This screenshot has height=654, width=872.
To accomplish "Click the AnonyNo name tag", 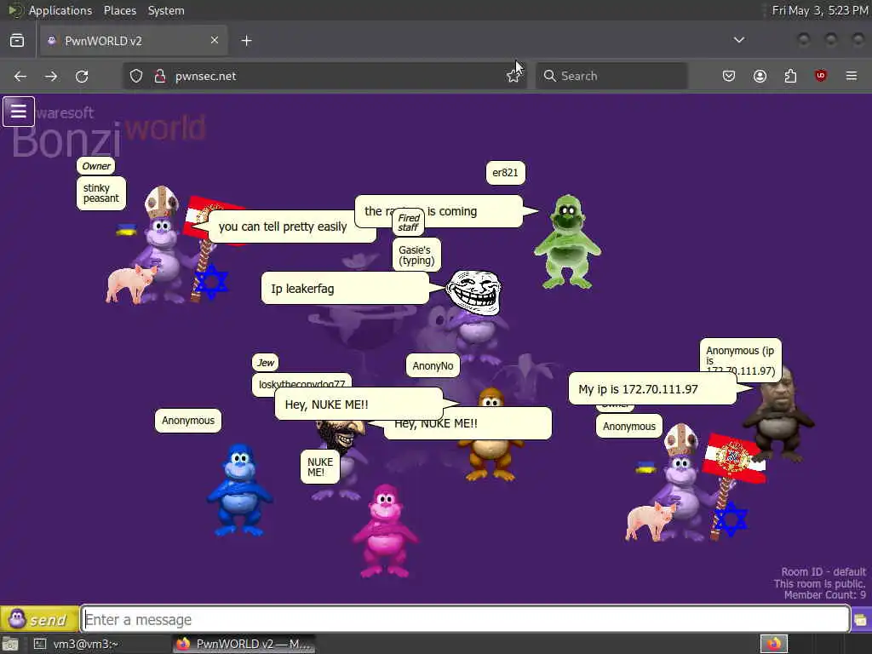I will [x=433, y=365].
